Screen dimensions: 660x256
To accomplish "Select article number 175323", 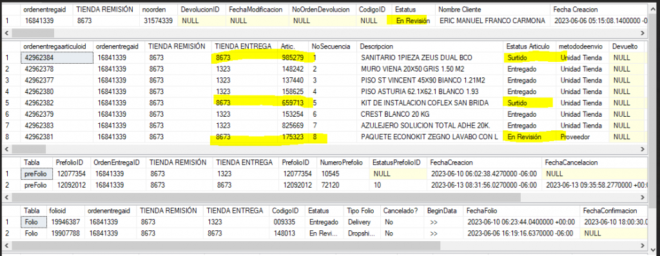I will pyautogui.click(x=293, y=137).
